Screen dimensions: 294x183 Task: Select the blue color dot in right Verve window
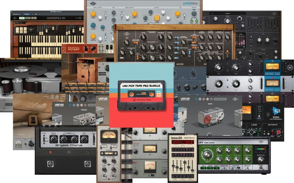tap(196, 99)
